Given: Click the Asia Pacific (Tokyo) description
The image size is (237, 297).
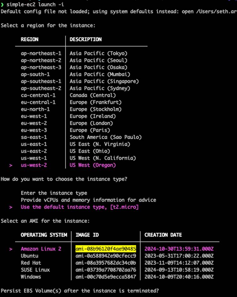Looking at the screenshot, I should click(99, 54).
